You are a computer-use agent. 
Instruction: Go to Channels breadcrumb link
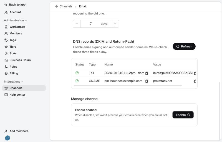coord(66,6)
